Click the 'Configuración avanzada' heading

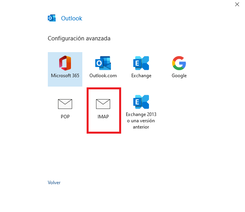tap(79, 38)
